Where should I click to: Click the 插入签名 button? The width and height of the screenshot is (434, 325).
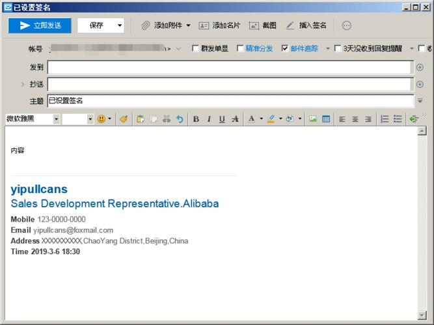coord(306,25)
